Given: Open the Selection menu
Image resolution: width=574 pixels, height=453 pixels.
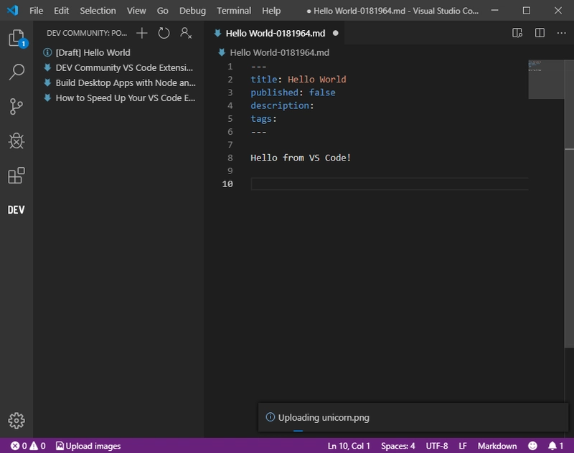Looking at the screenshot, I should [x=98, y=11].
